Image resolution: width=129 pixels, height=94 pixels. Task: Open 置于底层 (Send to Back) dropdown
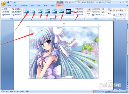point(97,12)
